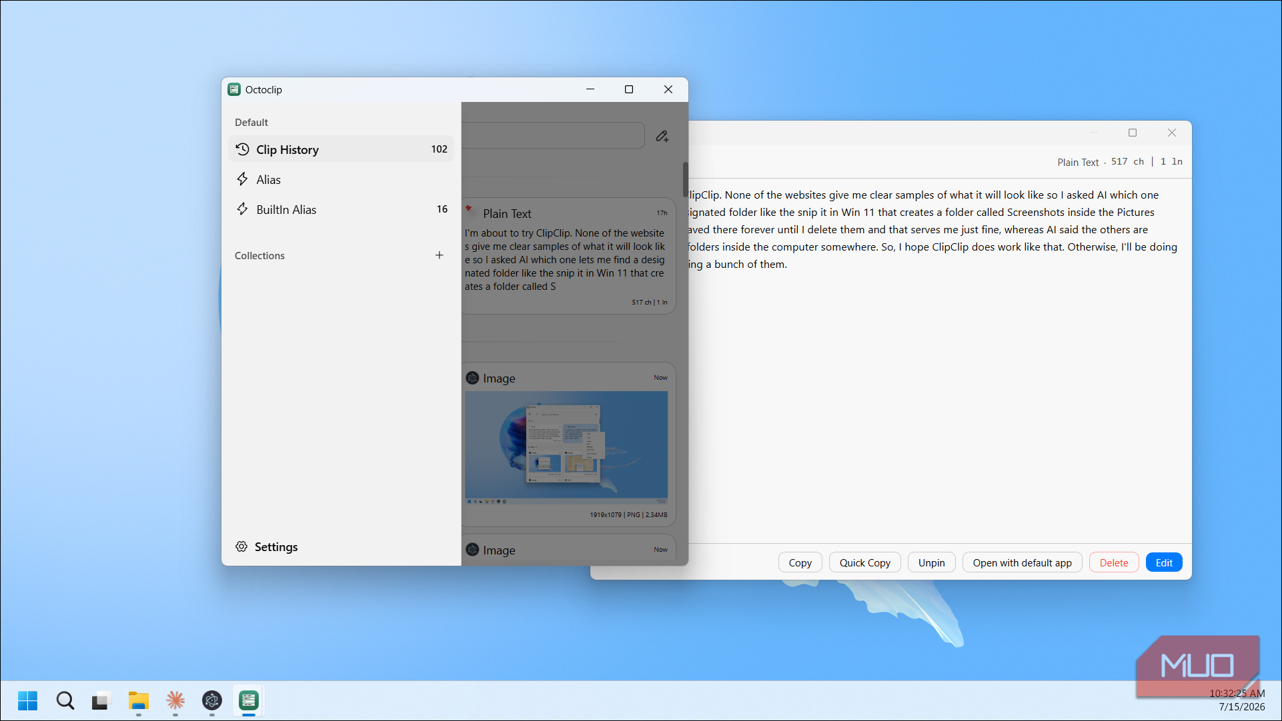This screenshot has width=1282, height=721.
Task: Click Copy in the preview window
Action: pos(800,562)
